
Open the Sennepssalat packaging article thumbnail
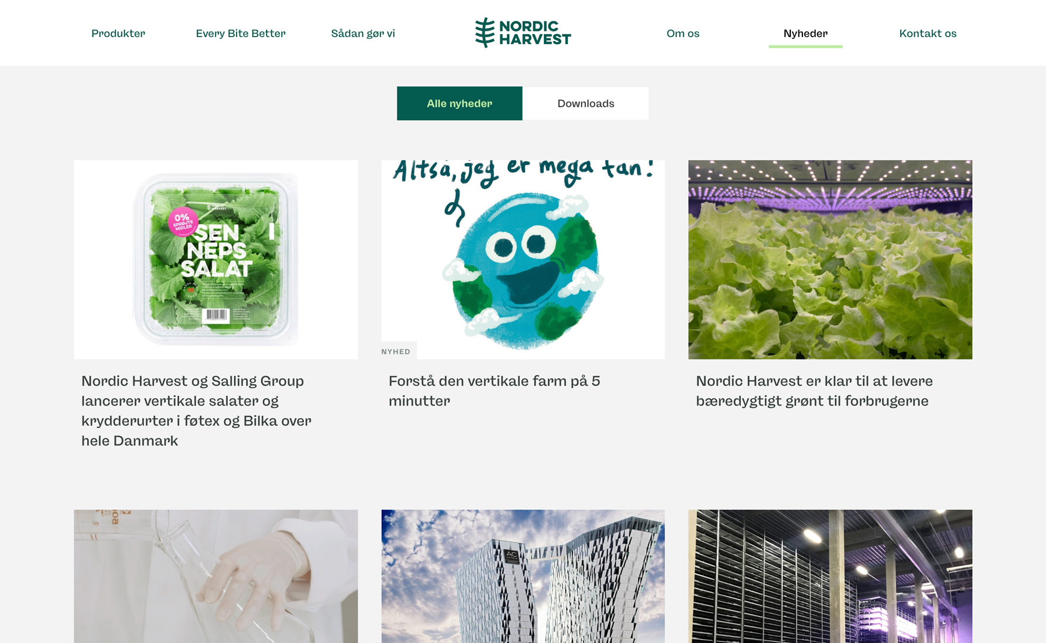tap(216, 259)
